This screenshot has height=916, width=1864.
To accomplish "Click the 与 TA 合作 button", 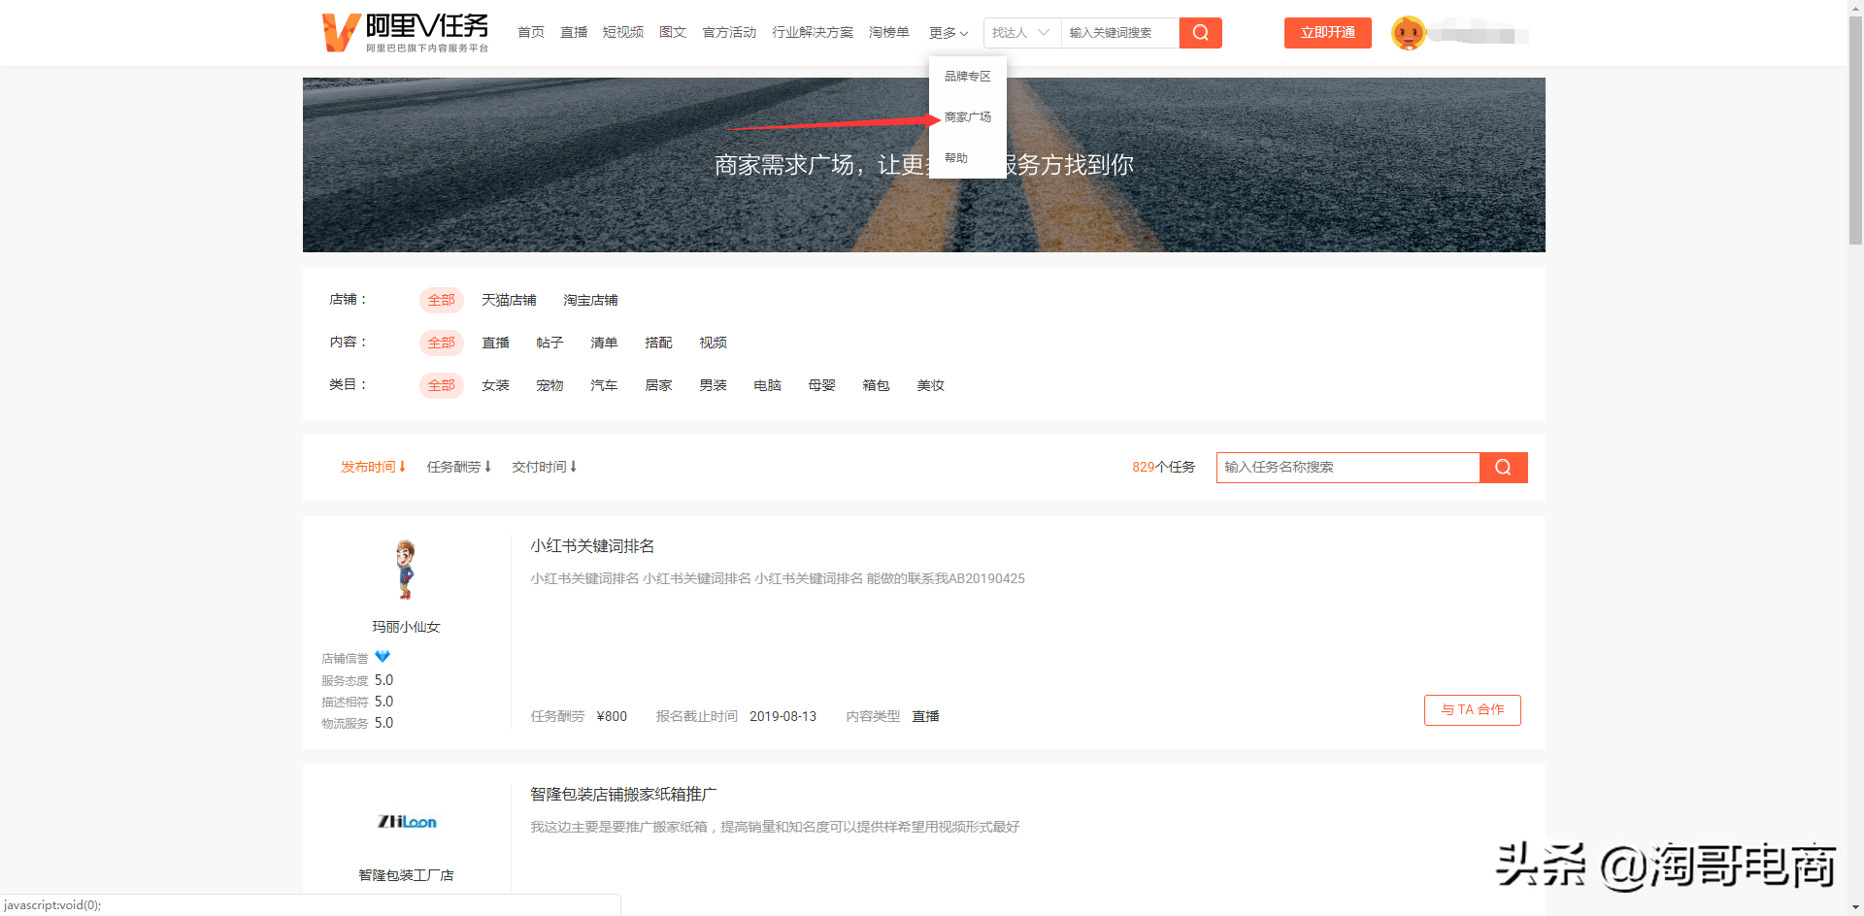I will (1472, 710).
